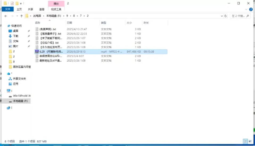Switch to the 主页 ribbon tab
Screen dimensions: 255x146
click(x=19, y=9)
